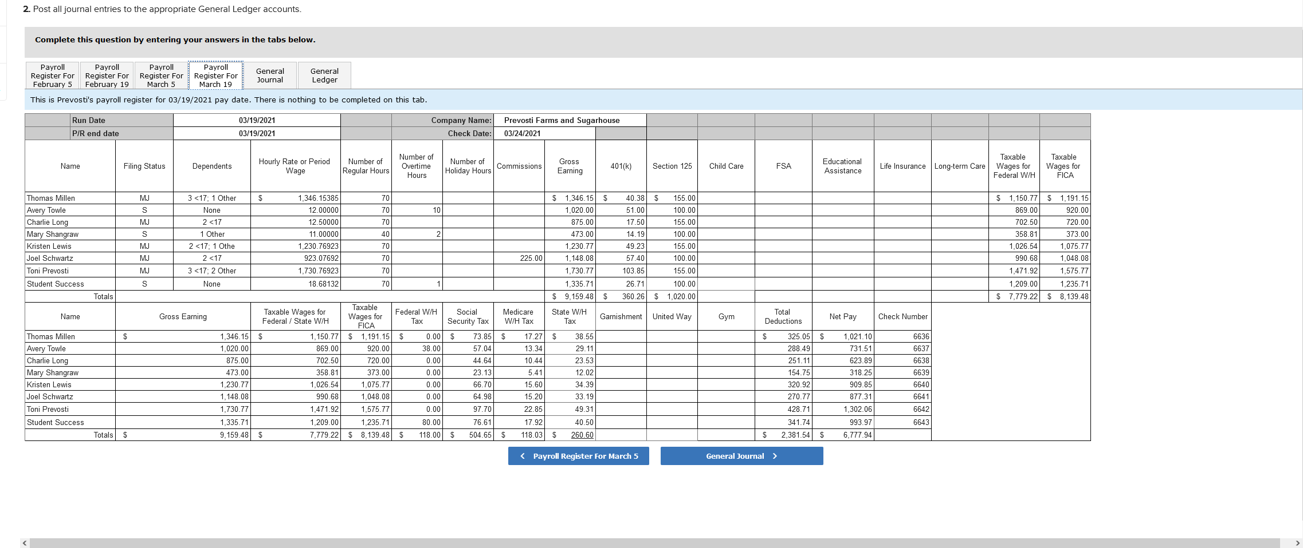Click the General Journal navigation button
1303x548 pixels.
[x=741, y=456]
